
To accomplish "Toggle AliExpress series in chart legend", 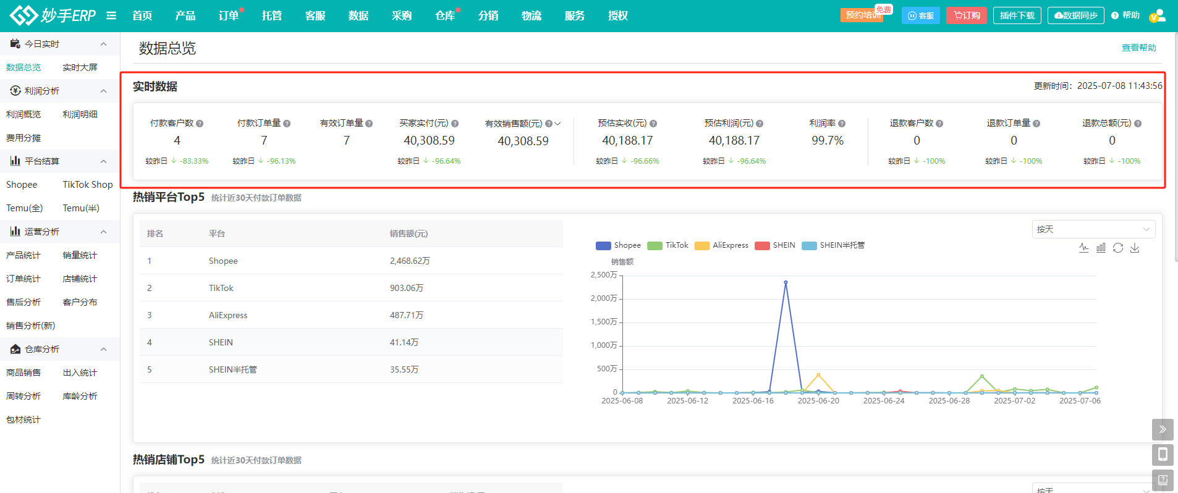I will click(x=721, y=245).
